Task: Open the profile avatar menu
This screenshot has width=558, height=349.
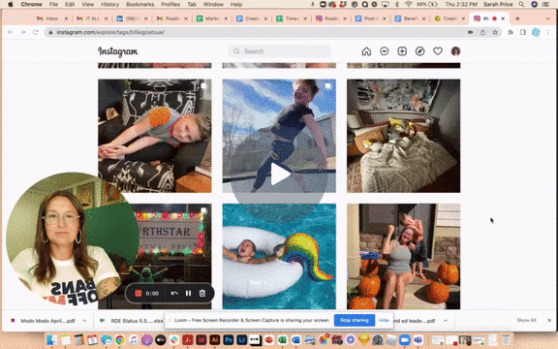Action: pyautogui.click(x=455, y=51)
